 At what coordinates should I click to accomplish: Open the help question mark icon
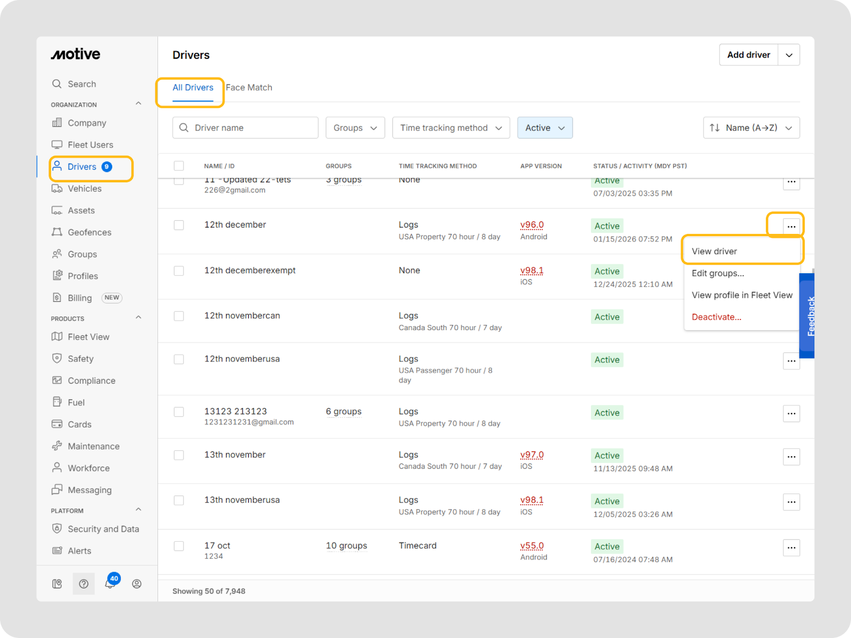84,584
